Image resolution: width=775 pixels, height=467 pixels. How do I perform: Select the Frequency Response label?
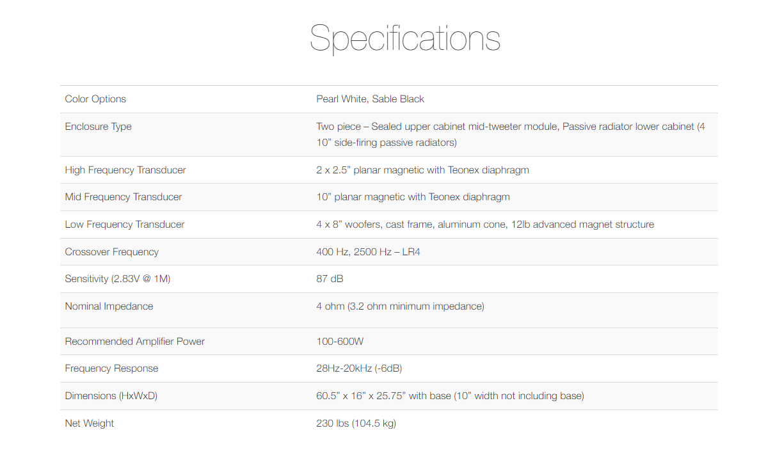point(111,368)
